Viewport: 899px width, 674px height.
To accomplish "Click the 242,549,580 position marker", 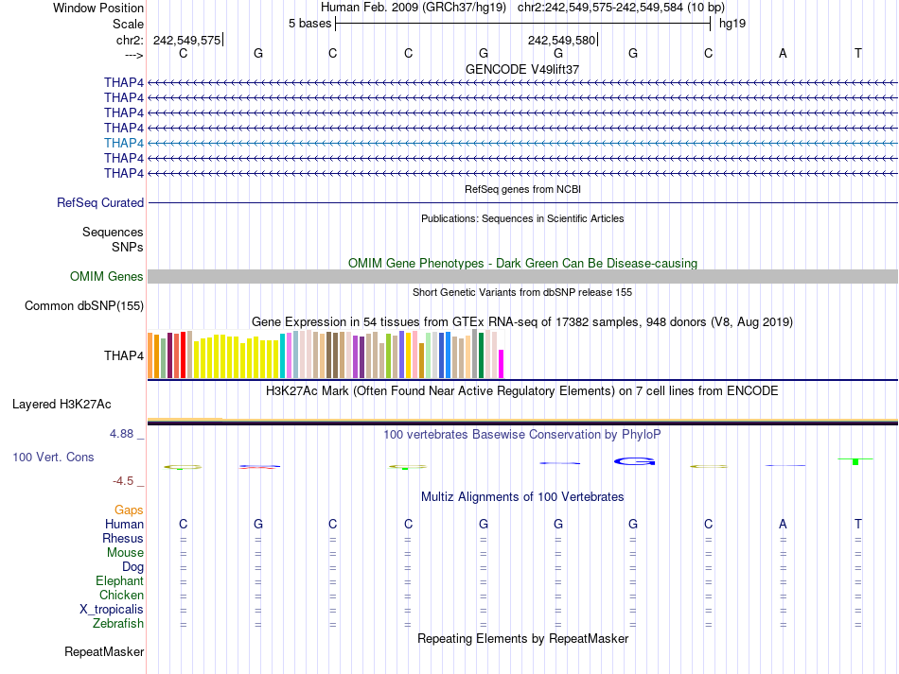I will pos(562,40).
